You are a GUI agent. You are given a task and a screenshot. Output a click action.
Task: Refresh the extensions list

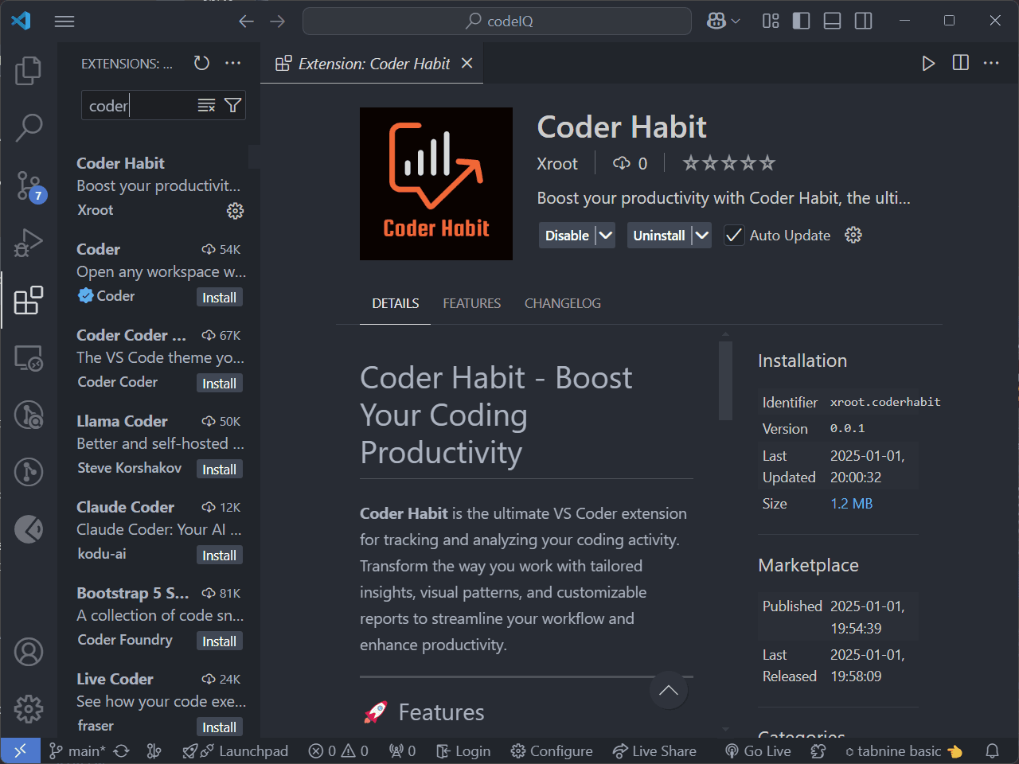tap(201, 63)
